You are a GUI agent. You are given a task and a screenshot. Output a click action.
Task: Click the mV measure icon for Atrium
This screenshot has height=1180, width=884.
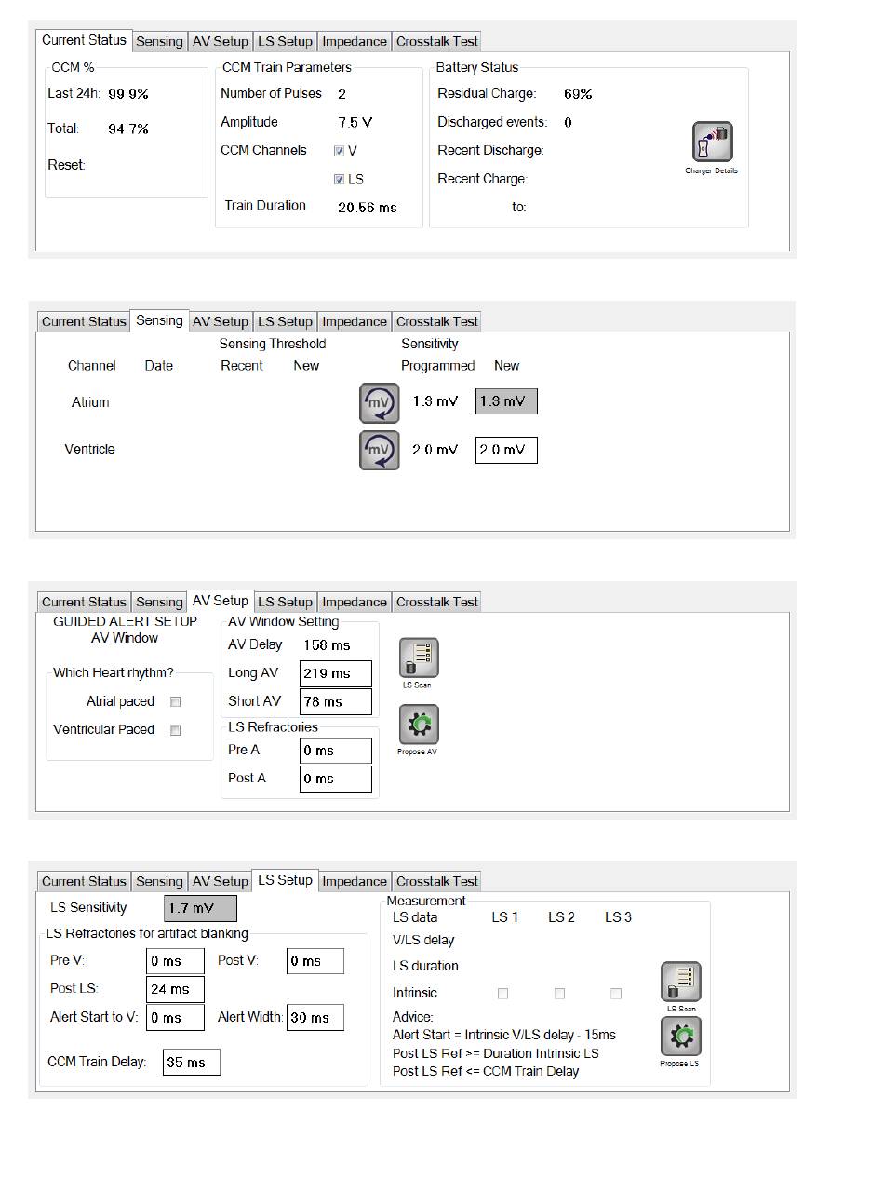(380, 402)
